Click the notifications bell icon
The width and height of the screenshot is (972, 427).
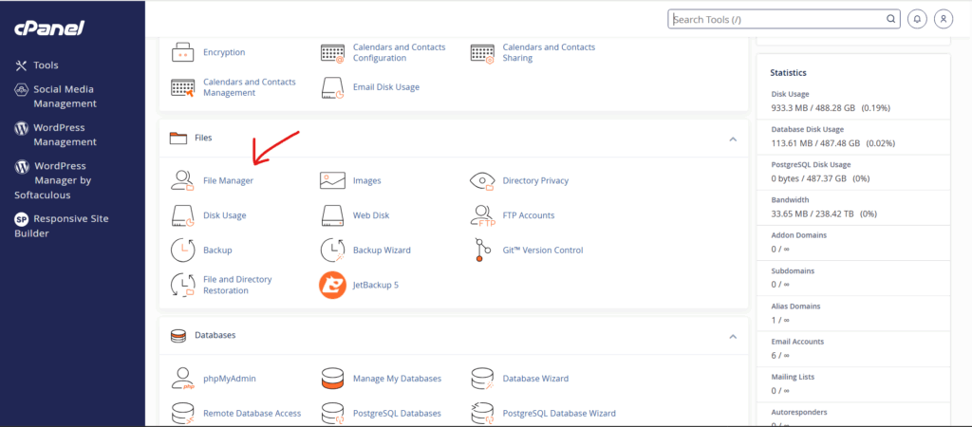tap(917, 19)
